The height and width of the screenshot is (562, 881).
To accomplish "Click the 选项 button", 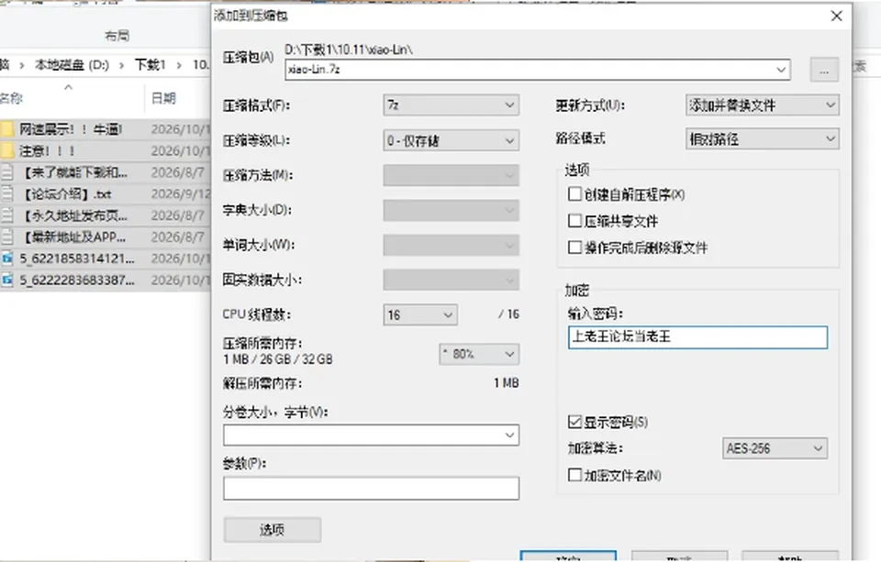I will pos(272,529).
